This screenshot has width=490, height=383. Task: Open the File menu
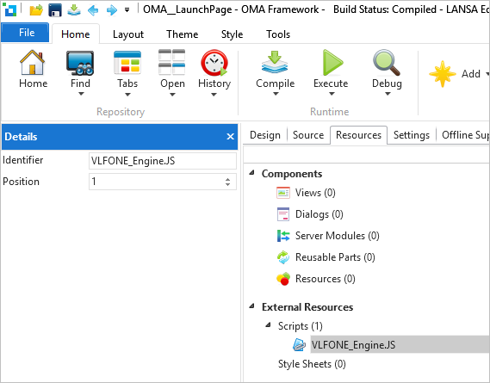(x=25, y=33)
